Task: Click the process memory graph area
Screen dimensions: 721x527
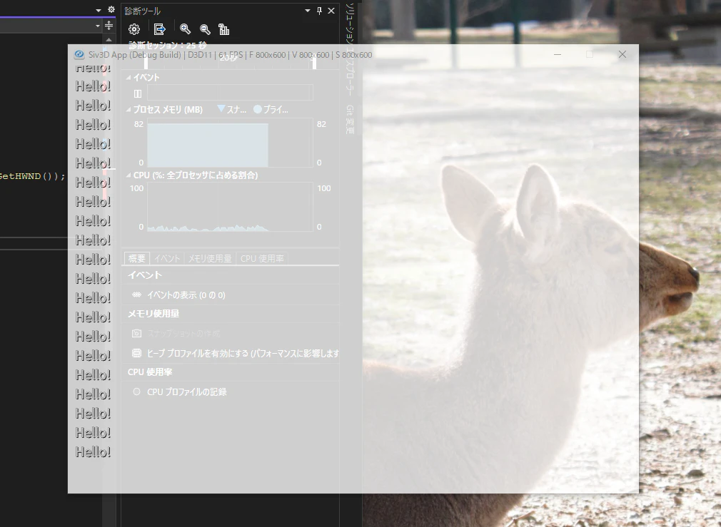Action: tap(230, 143)
